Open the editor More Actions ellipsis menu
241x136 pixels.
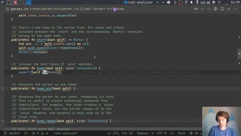tap(235, 9)
